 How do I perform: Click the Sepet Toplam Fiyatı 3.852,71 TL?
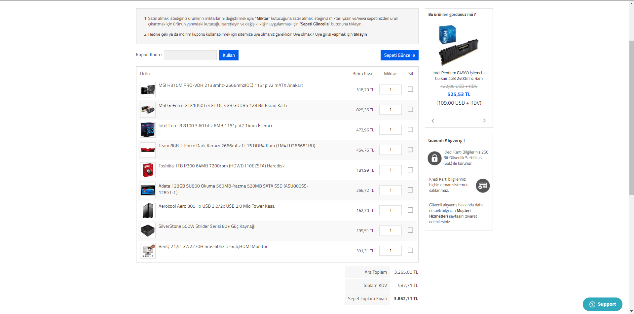(x=406, y=299)
